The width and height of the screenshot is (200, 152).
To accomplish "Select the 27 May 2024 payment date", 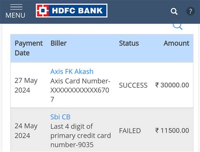I will (x=26, y=85).
